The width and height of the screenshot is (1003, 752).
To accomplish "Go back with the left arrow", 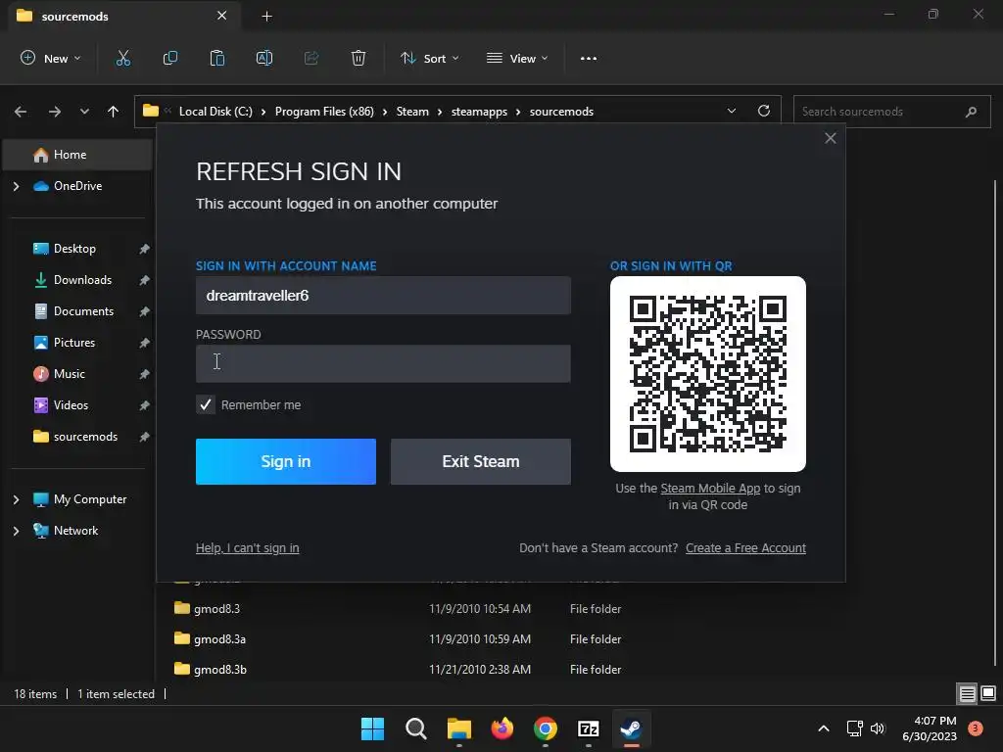I will click(x=21, y=112).
